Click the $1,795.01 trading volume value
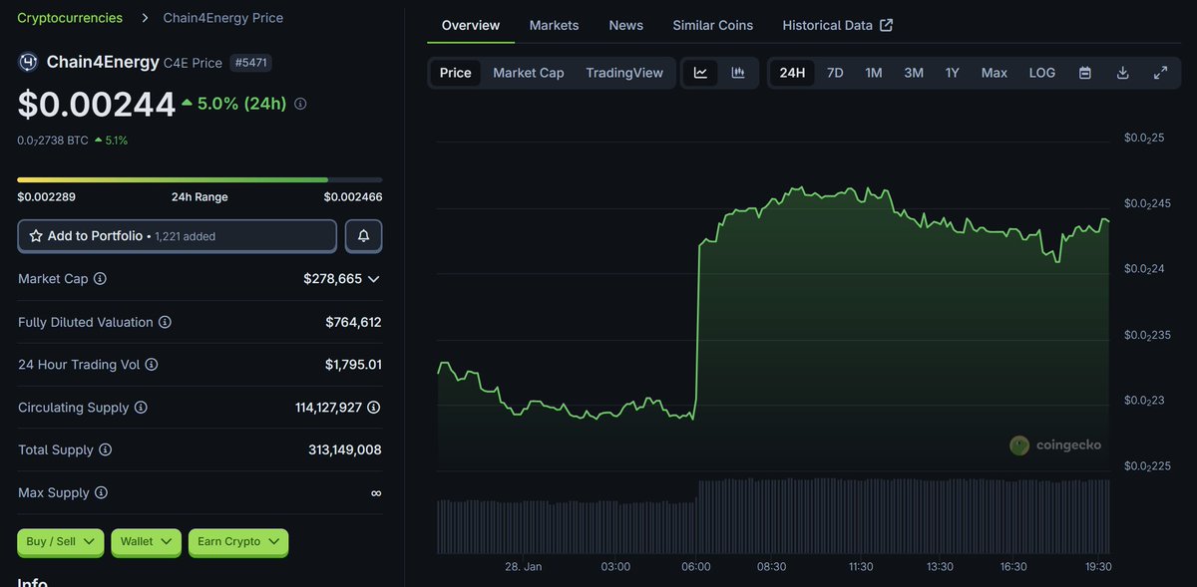The image size is (1197, 587). point(353,365)
